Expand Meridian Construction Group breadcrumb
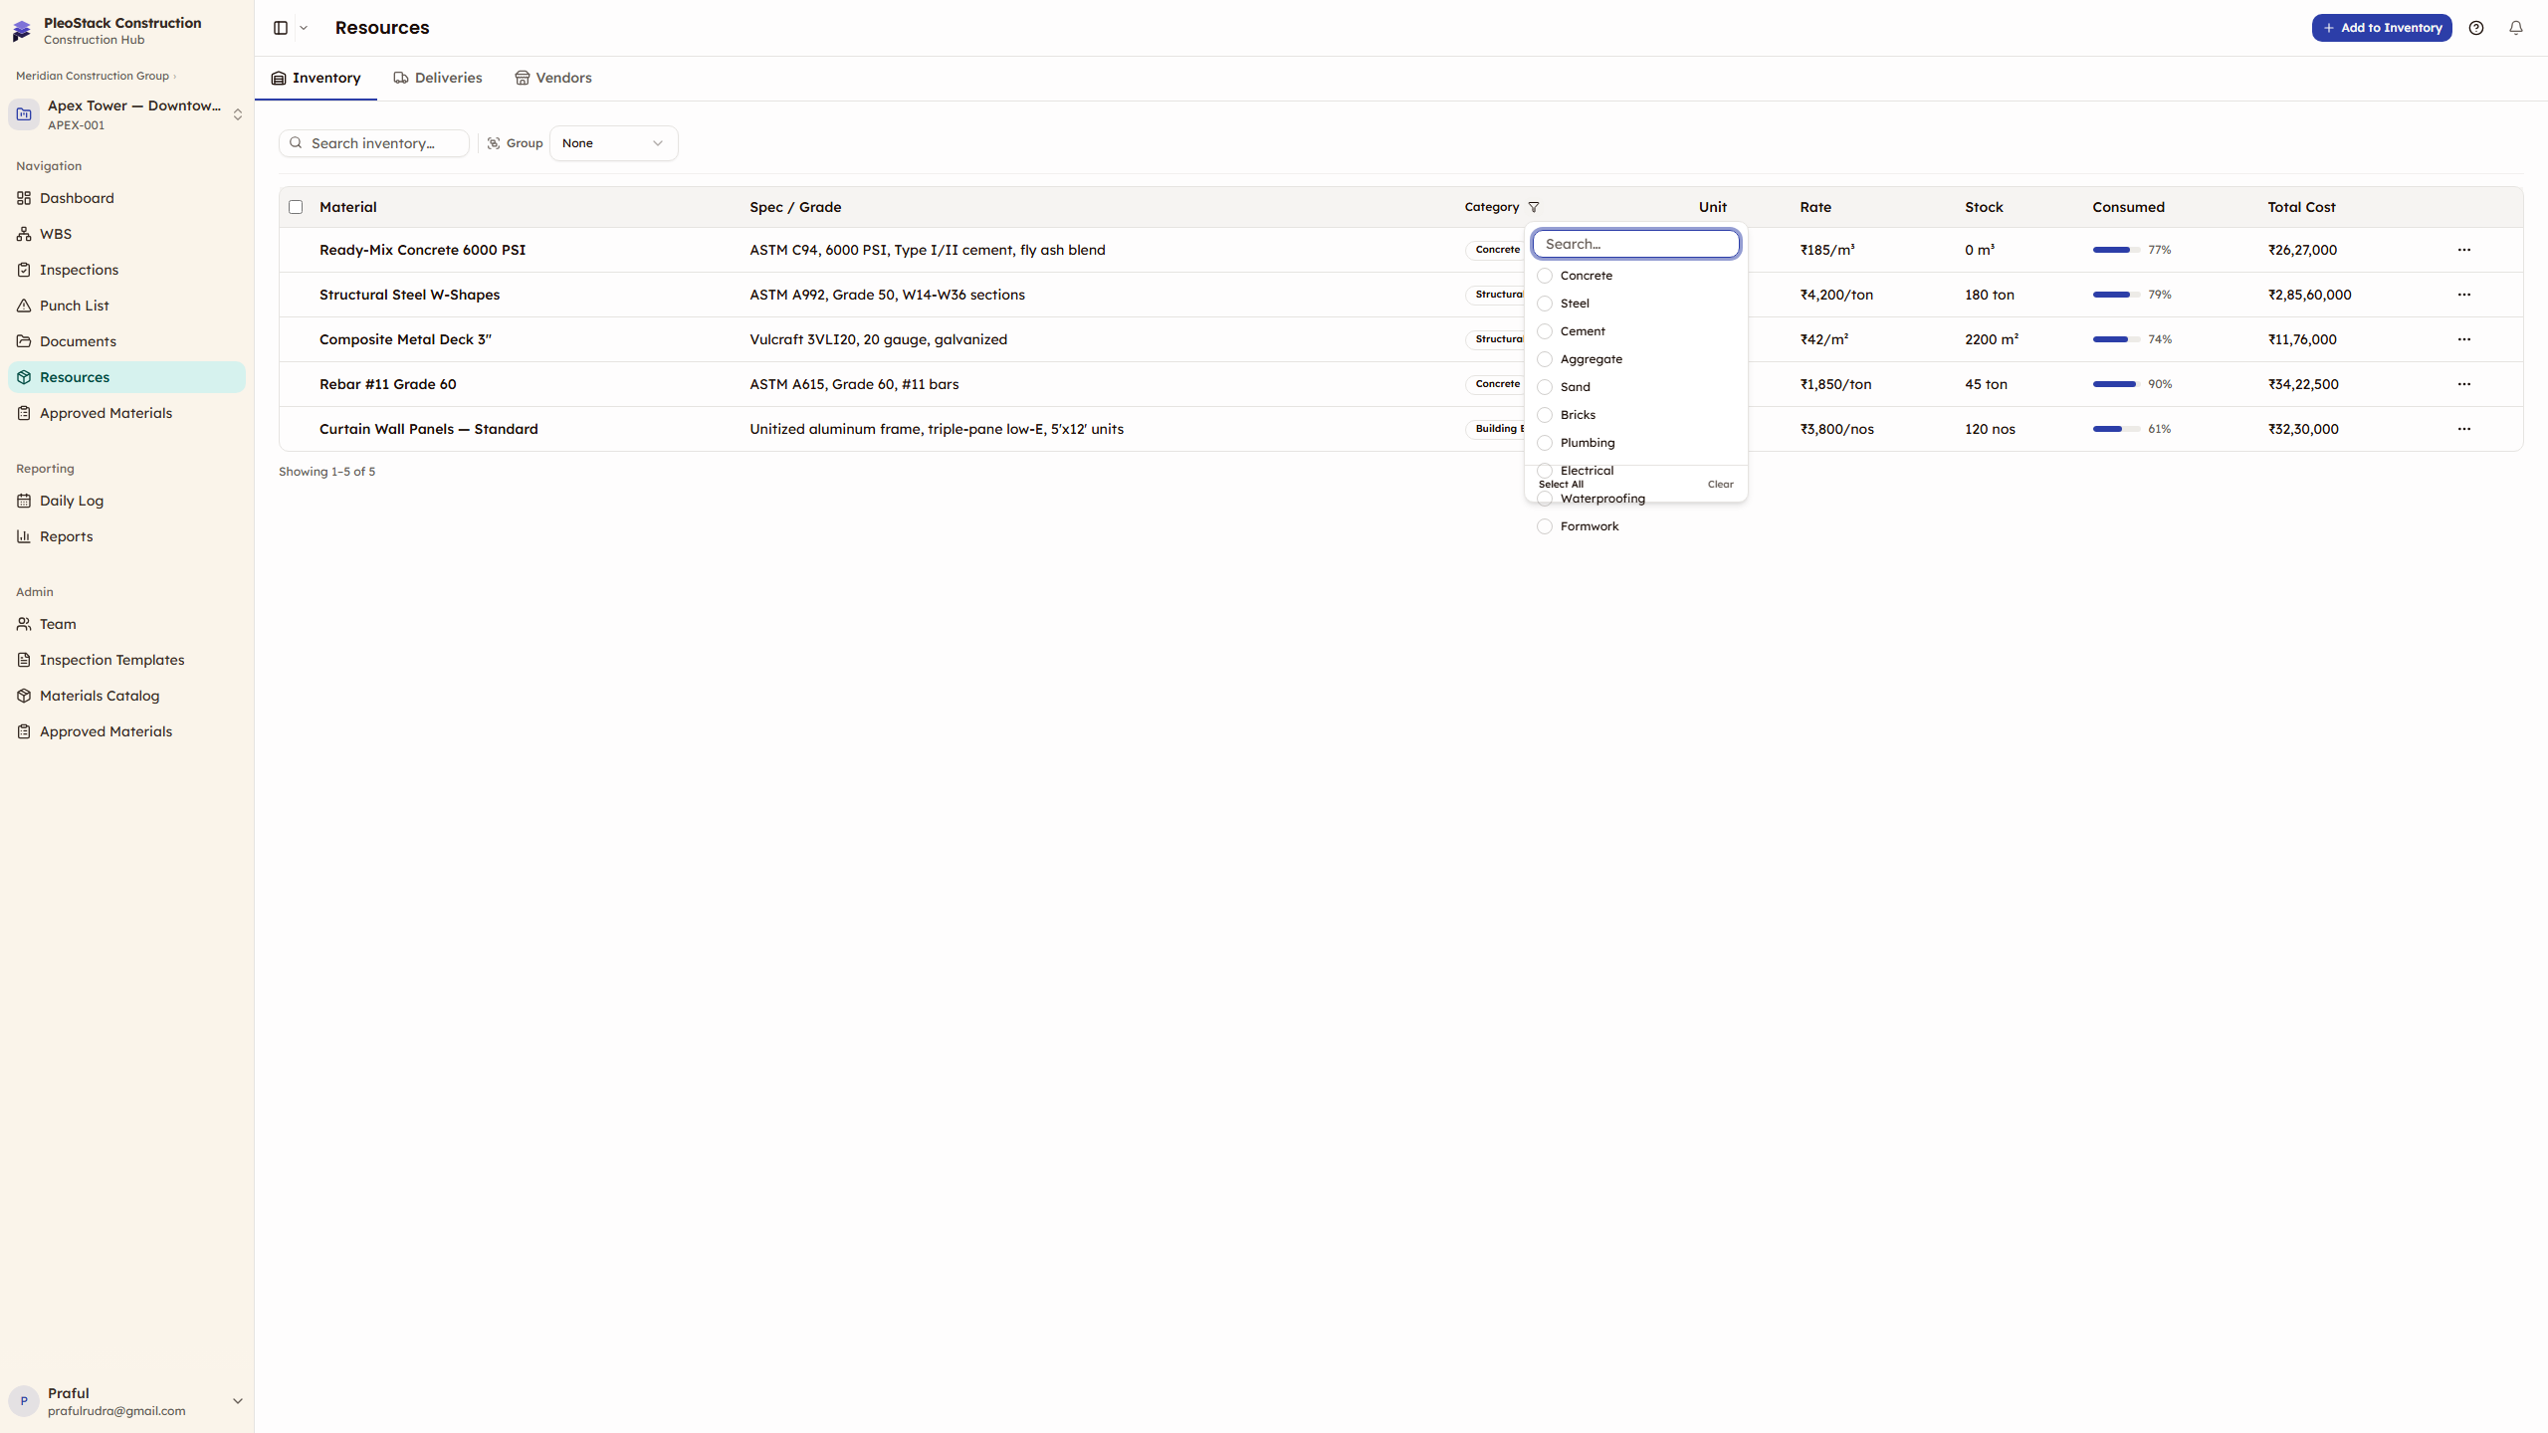The height and width of the screenshot is (1433, 2548). tap(96, 76)
